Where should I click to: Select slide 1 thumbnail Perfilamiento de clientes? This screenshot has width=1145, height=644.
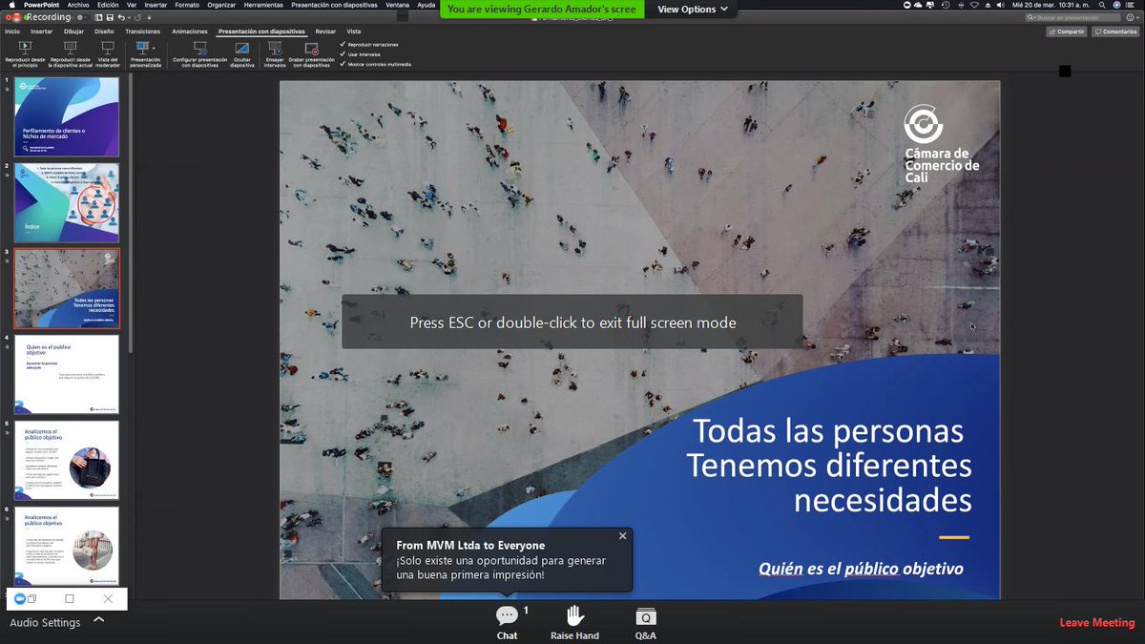67,116
